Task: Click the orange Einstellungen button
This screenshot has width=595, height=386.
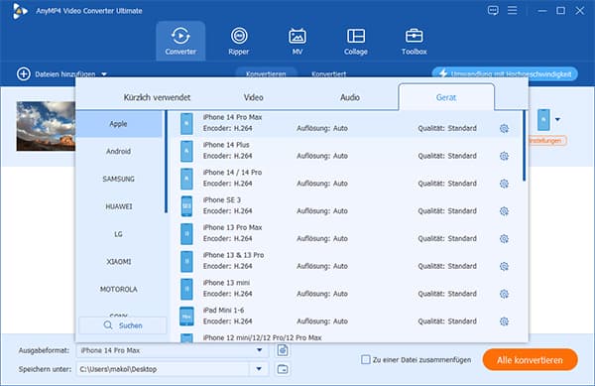Action: [546, 141]
